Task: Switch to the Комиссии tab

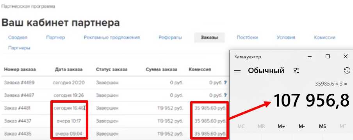Action: (324, 37)
